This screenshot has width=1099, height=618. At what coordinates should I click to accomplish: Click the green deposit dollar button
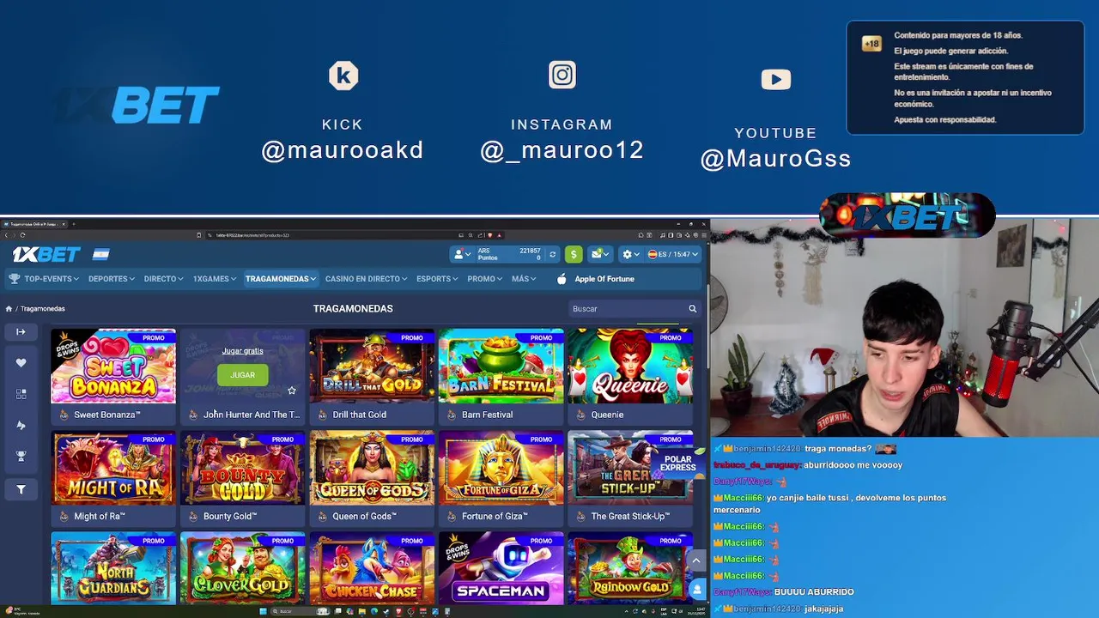574,254
